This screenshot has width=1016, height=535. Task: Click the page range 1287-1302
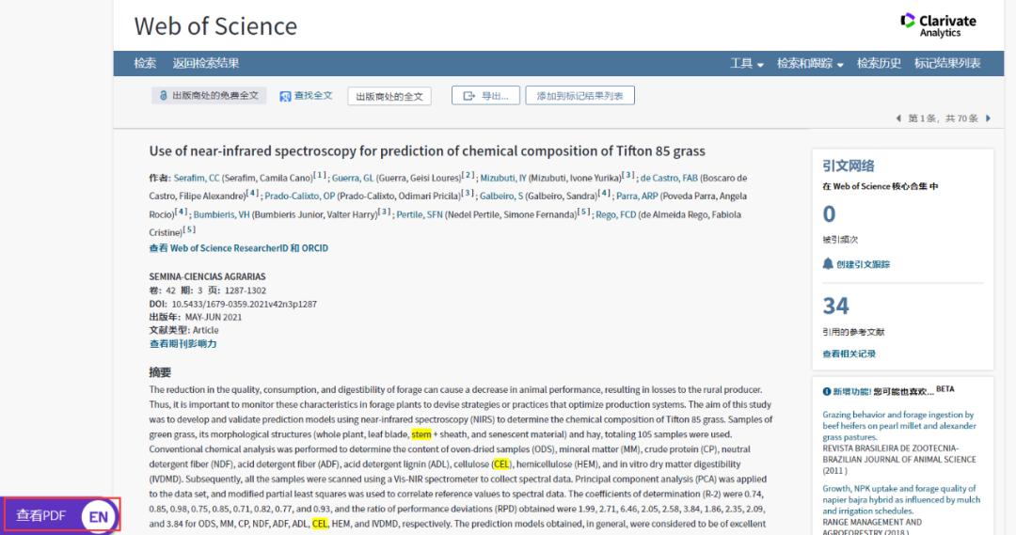tap(246, 291)
